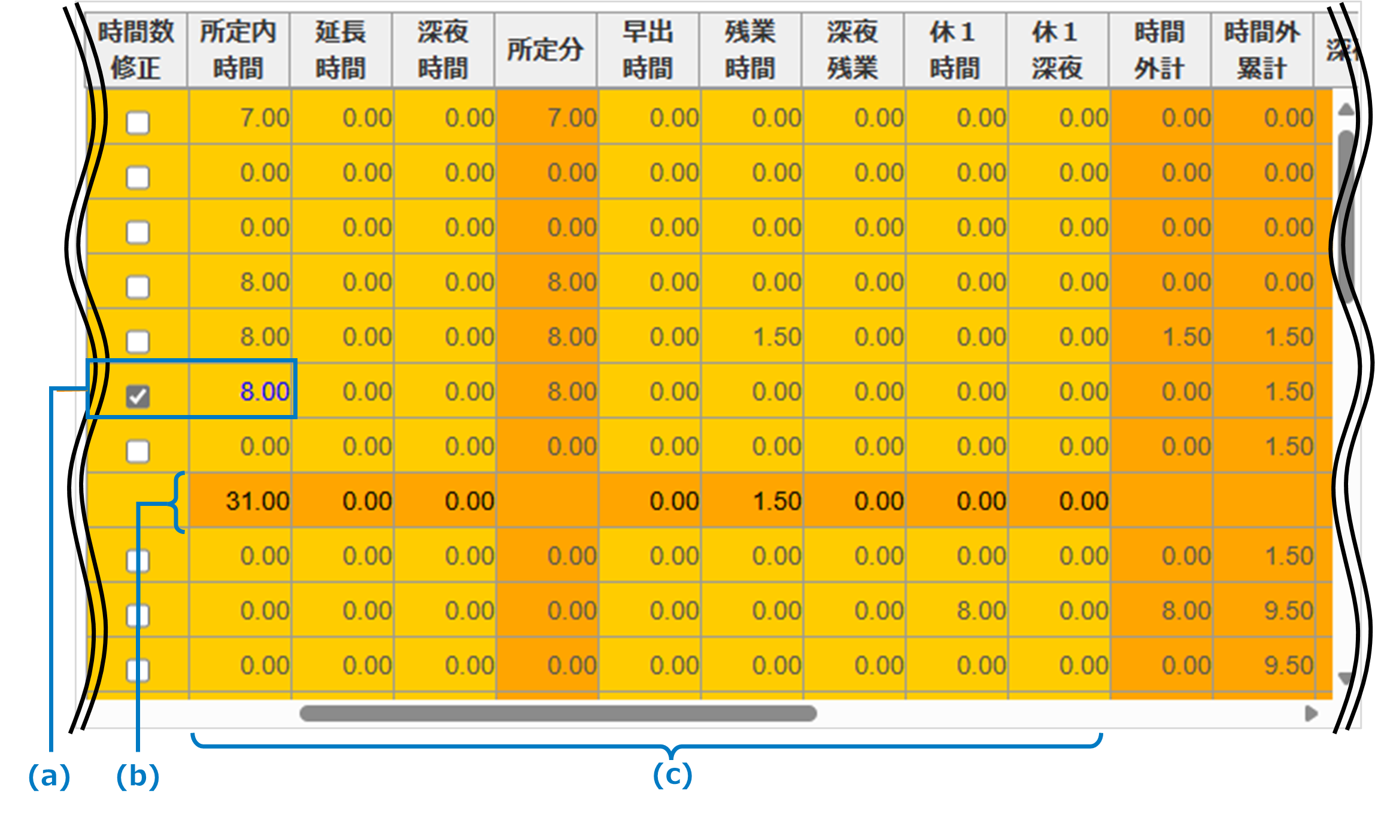Click the horizontal scrollbar thumb
The height and width of the screenshot is (830, 1375).
click(x=557, y=713)
